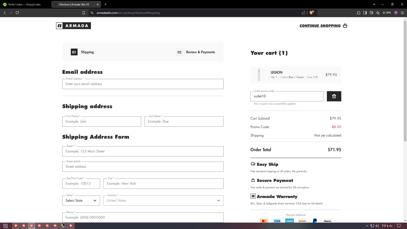Click the Mastercard payment icon
Screen dimensions: 407x229
coord(264,221)
